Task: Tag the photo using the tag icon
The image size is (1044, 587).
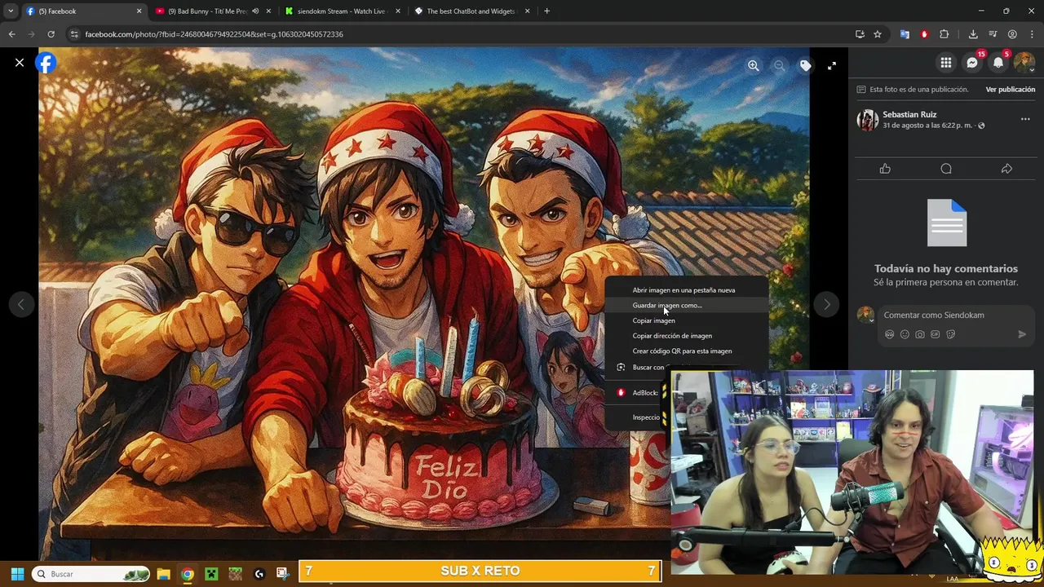Action: 806,66
